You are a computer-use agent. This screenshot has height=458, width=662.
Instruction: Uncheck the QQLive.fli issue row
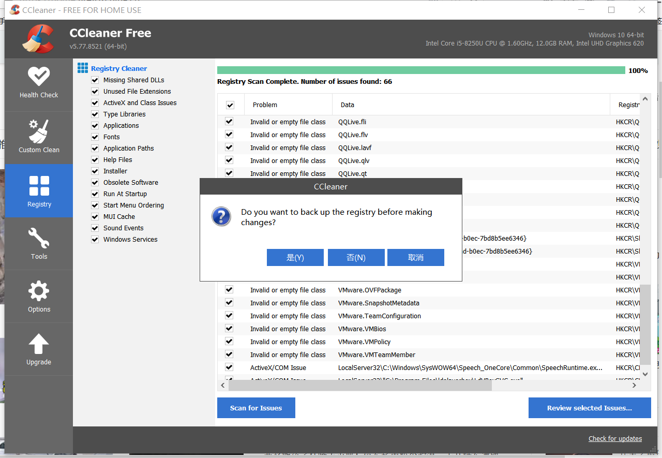tap(229, 122)
